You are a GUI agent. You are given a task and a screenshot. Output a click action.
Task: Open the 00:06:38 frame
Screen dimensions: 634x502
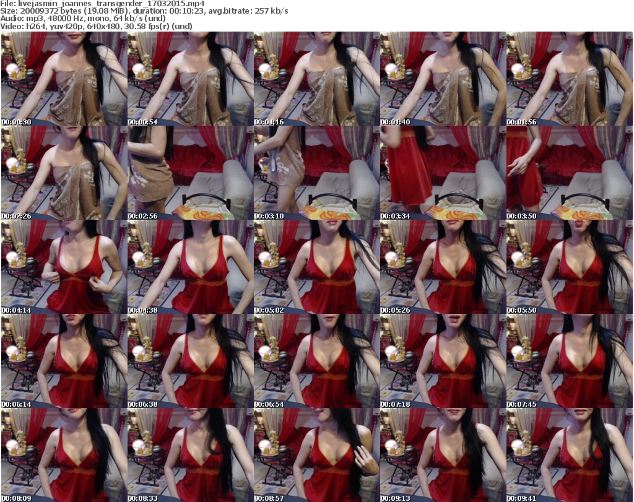tap(190, 361)
